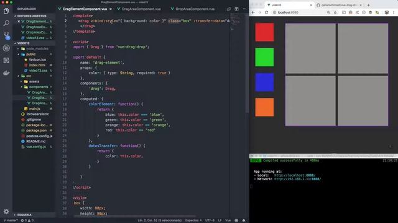Click the red draggable box in browser
The image size is (398, 223).
(x=264, y=32)
